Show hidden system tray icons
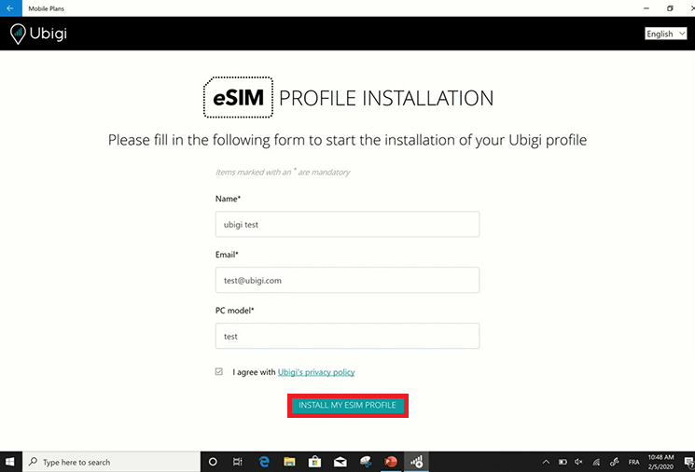The height and width of the screenshot is (472, 695). [x=546, y=462]
